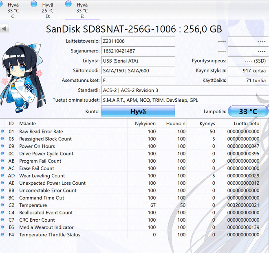
Task: Select the Uncorrectable Error Count row
Action: click(130, 190)
